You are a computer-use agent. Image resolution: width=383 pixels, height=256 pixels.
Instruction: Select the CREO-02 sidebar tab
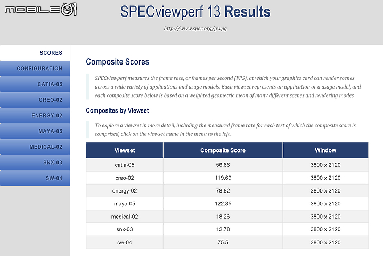point(35,100)
